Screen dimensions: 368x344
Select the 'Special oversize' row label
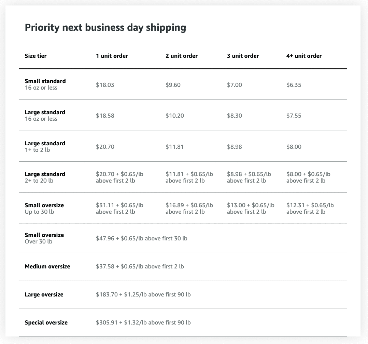pyautogui.click(x=46, y=322)
